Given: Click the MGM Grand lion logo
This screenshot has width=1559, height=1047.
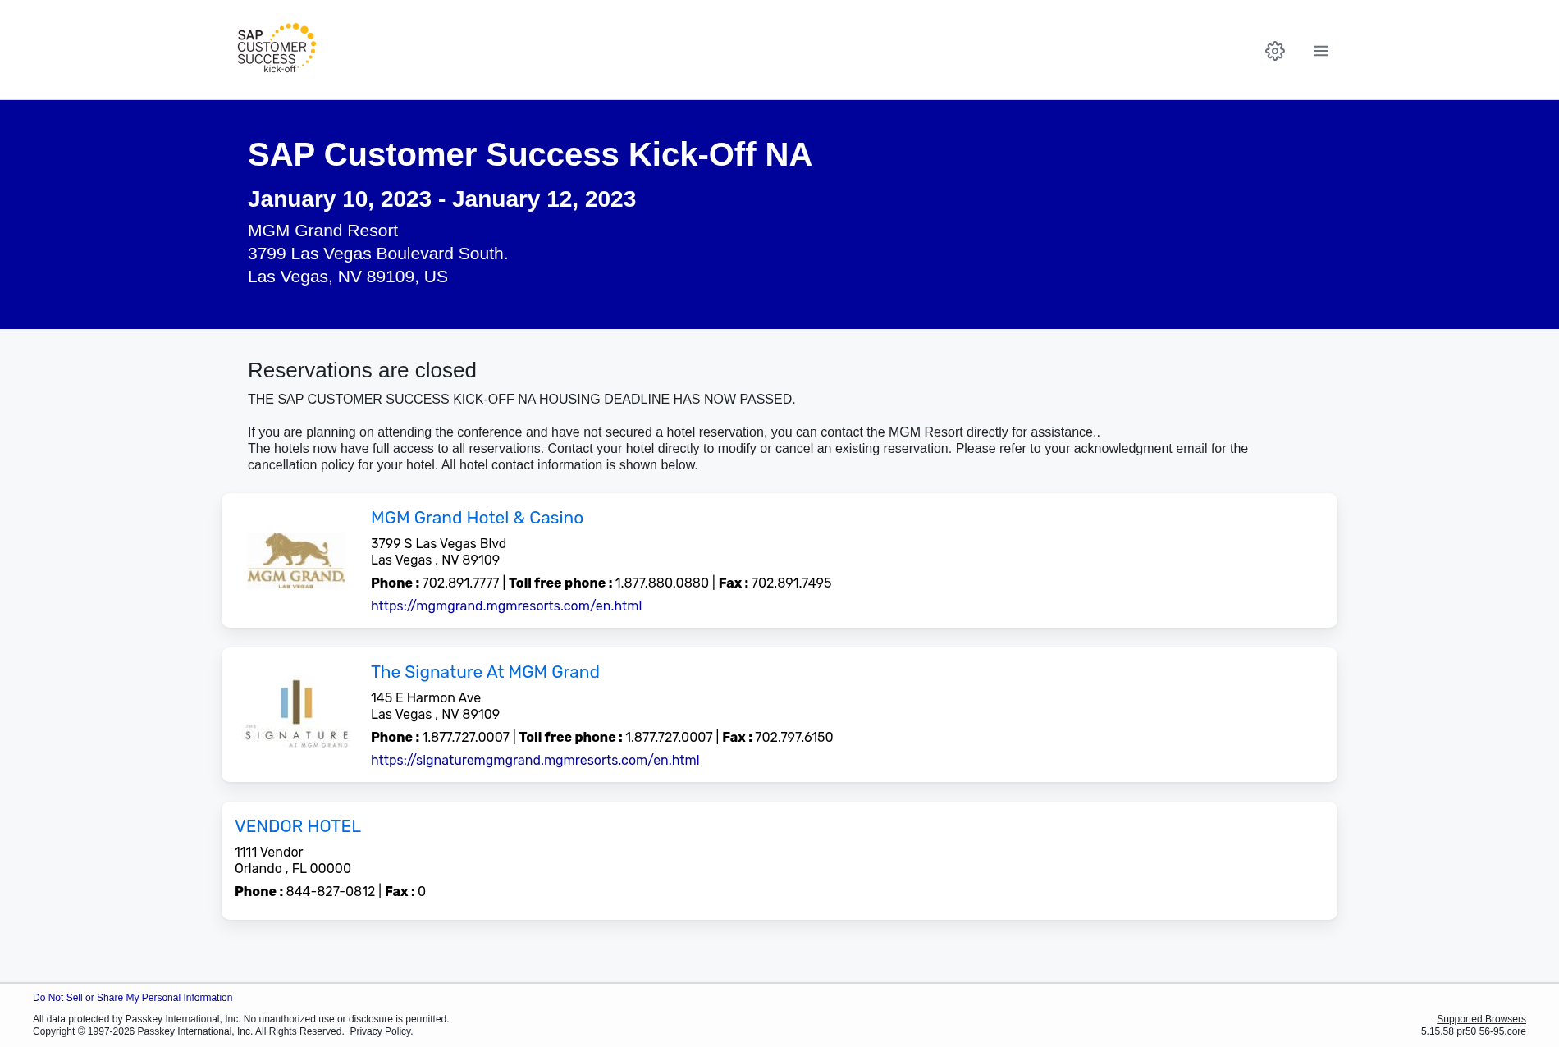Looking at the screenshot, I should tap(295, 560).
